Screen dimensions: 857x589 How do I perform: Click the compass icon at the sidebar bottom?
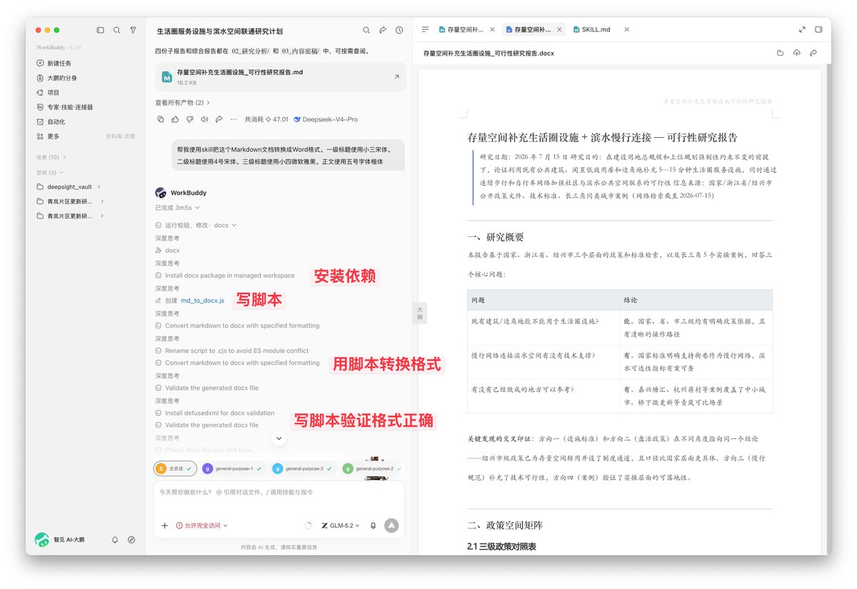coord(131,540)
